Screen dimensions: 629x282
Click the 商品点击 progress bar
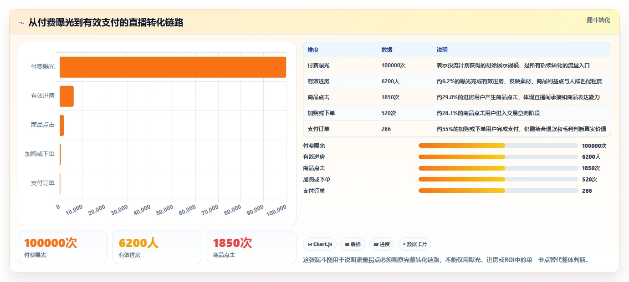pos(498,168)
